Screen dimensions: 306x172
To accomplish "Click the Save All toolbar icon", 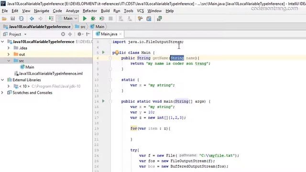I will pyautogui.click(x=13, y=19).
